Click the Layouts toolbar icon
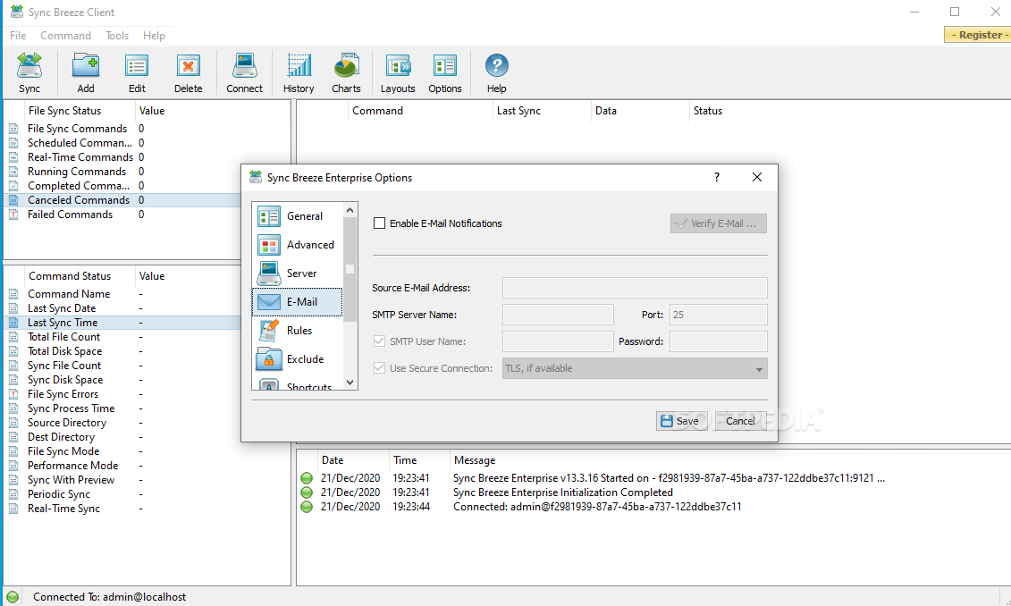This screenshot has height=606, width=1011. [x=398, y=66]
